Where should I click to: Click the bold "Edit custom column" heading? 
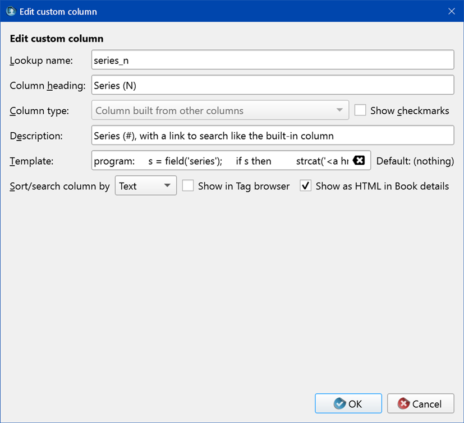click(57, 39)
